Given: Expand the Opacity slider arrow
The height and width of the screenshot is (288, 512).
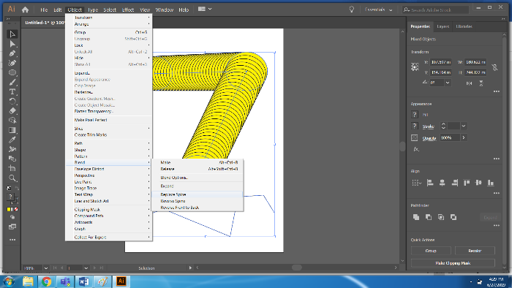Looking at the screenshot, I should (464, 137).
